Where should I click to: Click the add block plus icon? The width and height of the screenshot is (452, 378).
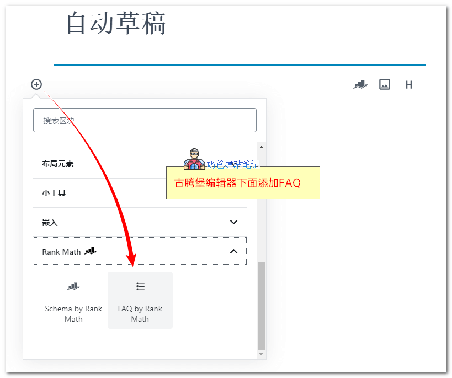click(x=36, y=84)
